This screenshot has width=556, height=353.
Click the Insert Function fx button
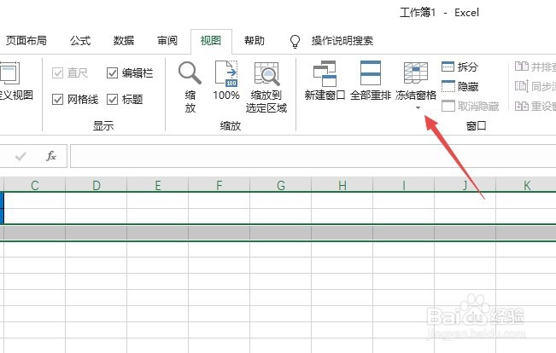[51, 156]
